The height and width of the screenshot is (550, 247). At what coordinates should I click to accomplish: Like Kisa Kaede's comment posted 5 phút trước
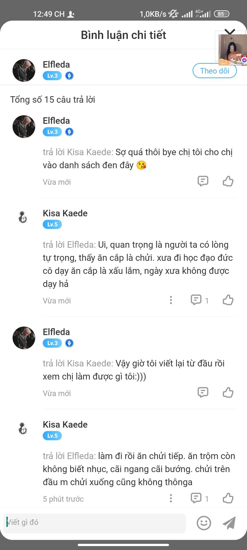[228, 498]
